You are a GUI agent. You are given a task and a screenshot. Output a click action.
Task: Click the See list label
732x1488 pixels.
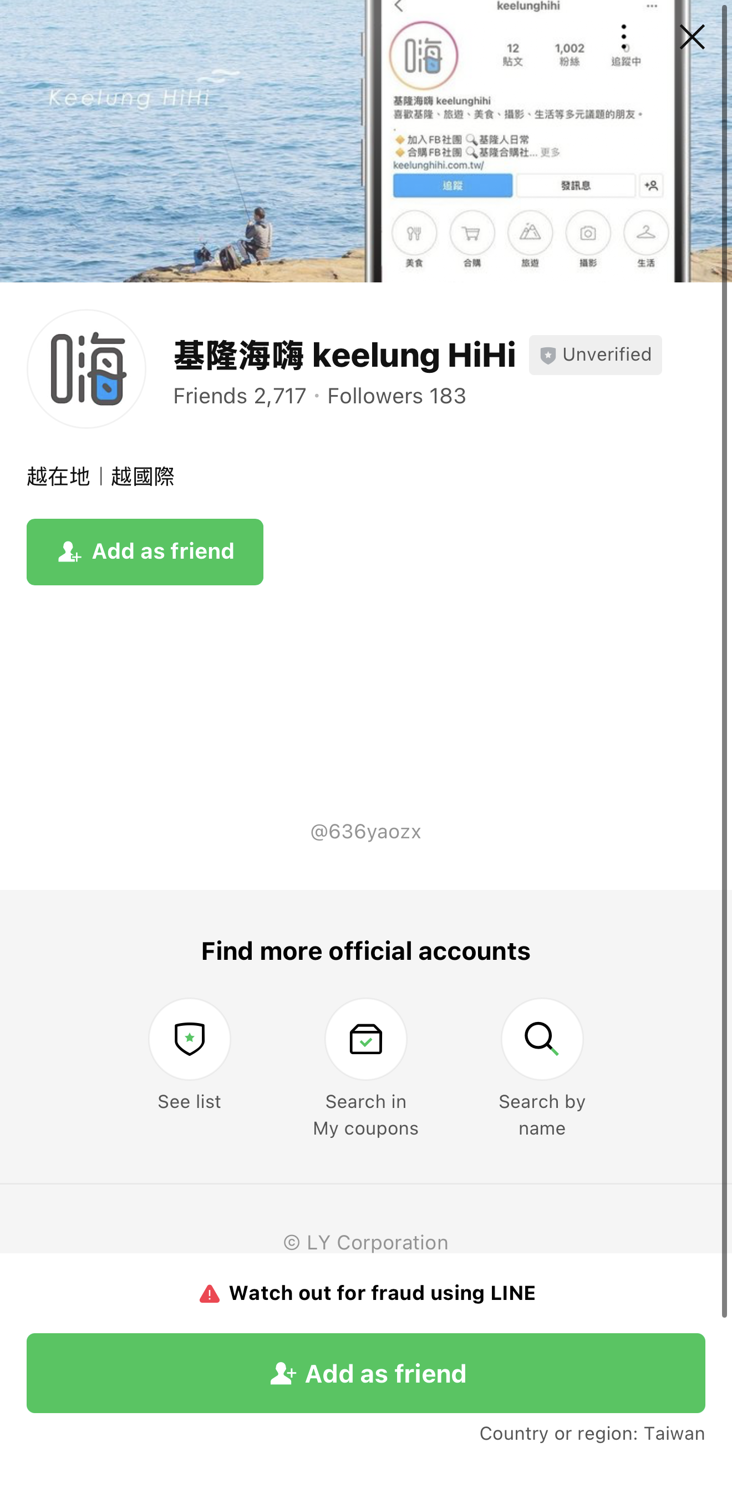coord(189,1101)
